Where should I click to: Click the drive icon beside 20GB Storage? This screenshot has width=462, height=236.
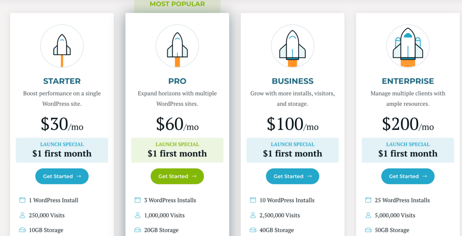(138, 230)
